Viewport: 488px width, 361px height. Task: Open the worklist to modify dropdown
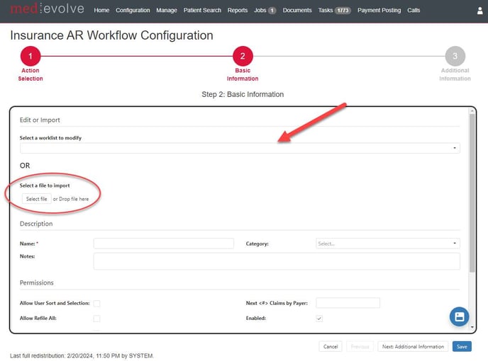pyautogui.click(x=240, y=149)
